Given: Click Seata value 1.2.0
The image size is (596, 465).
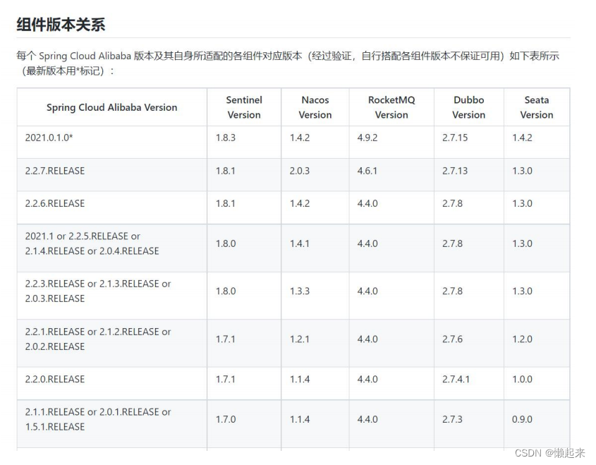Looking at the screenshot, I should click(x=522, y=339).
